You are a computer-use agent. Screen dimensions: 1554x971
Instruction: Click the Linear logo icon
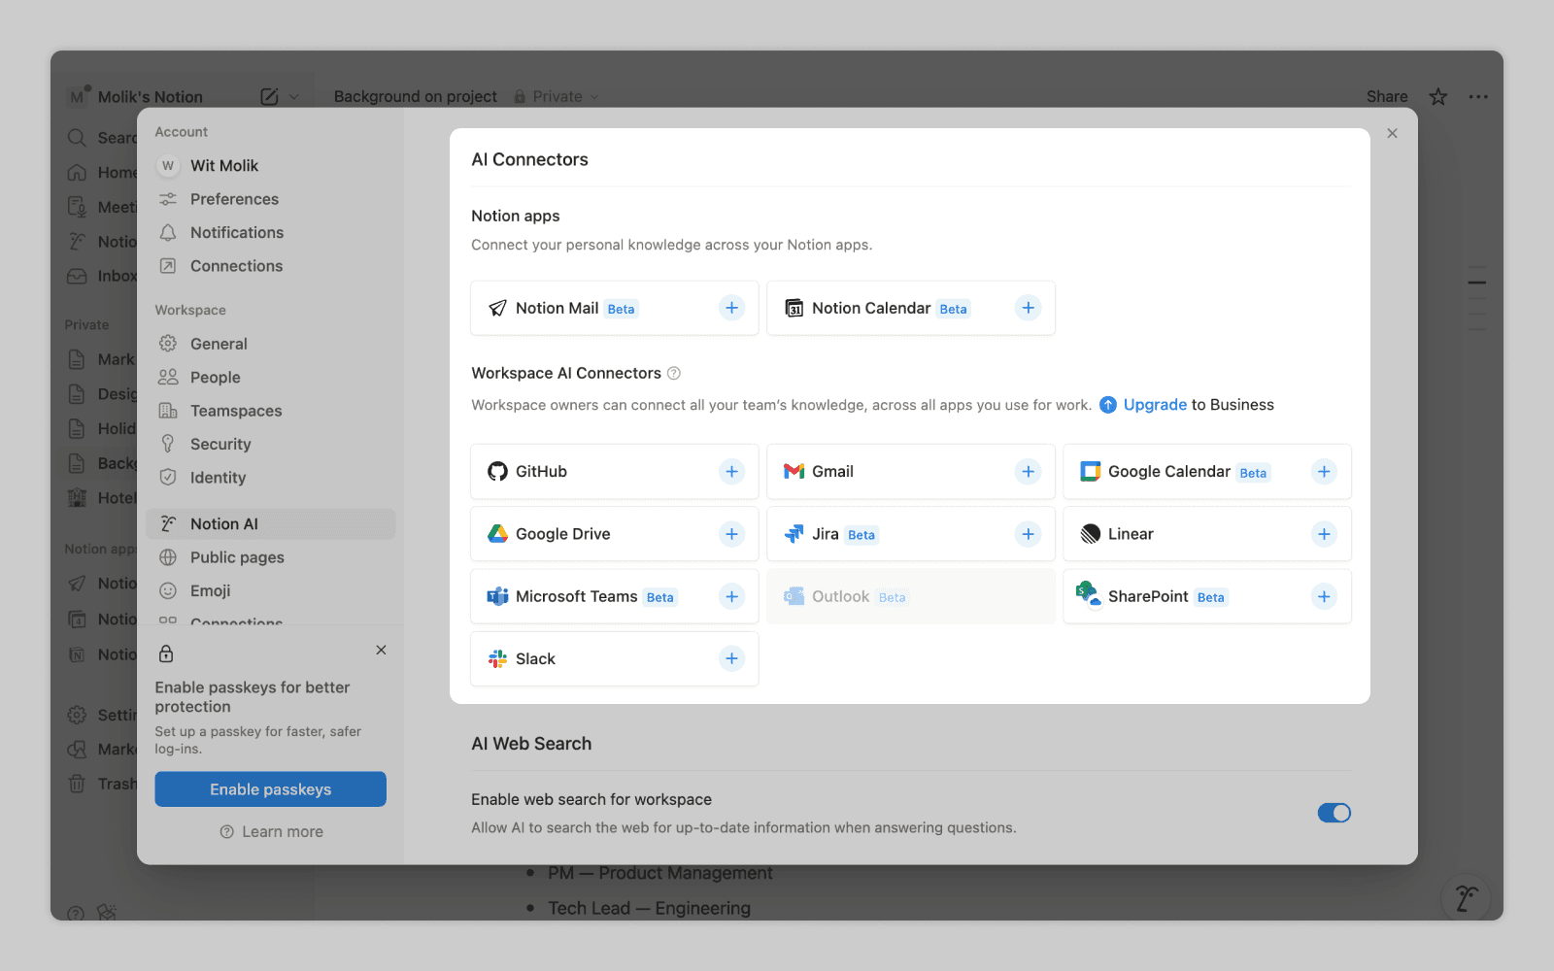1090,534
